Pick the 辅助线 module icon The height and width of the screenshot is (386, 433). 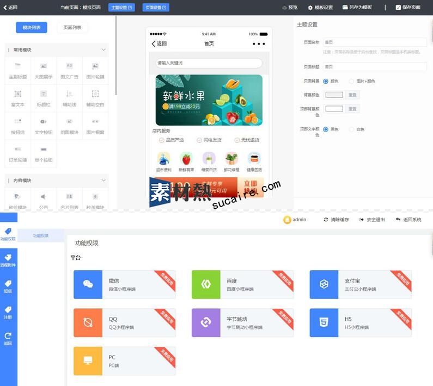click(x=69, y=94)
